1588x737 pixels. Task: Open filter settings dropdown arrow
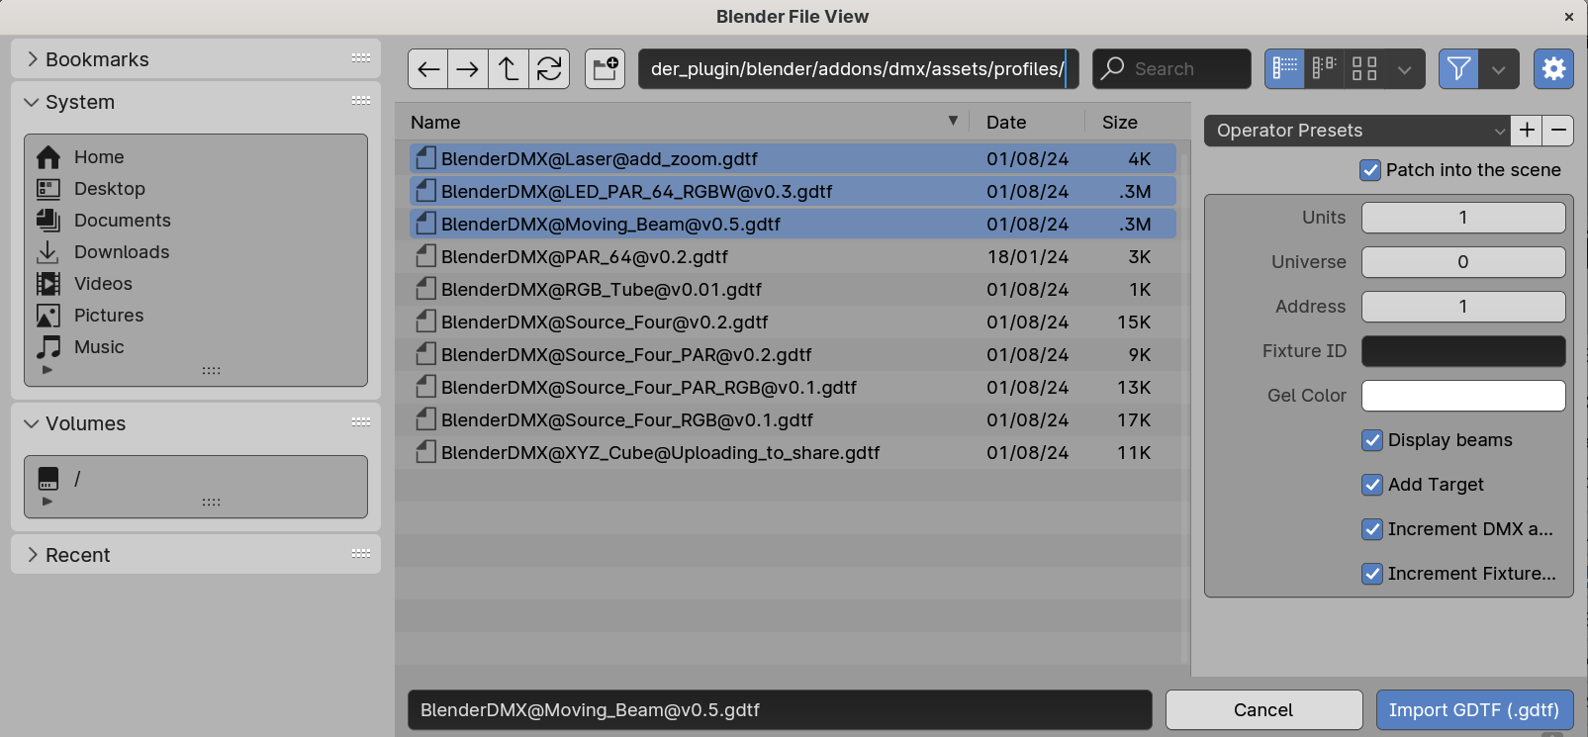click(1499, 69)
